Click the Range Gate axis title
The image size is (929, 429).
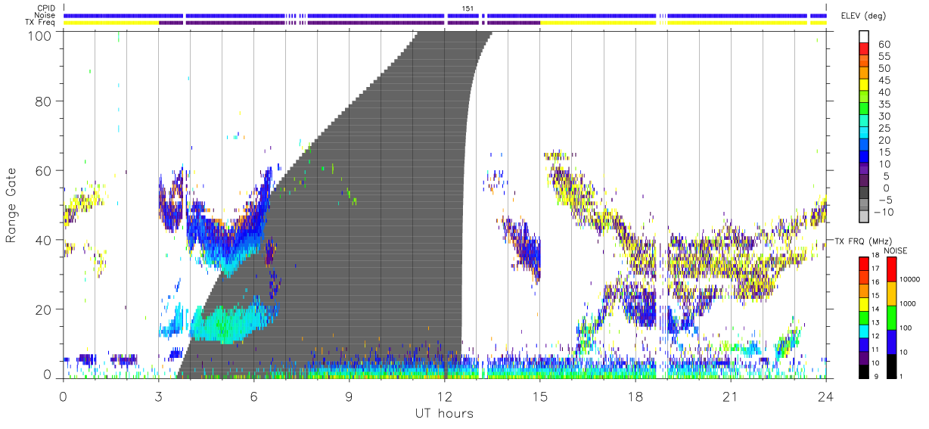click(12, 206)
